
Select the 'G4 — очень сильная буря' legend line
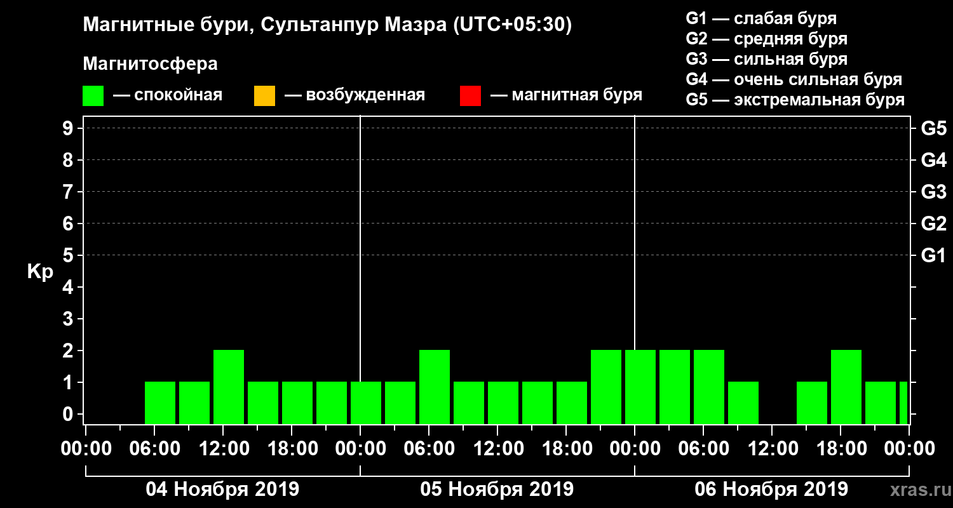click(794, 80)
